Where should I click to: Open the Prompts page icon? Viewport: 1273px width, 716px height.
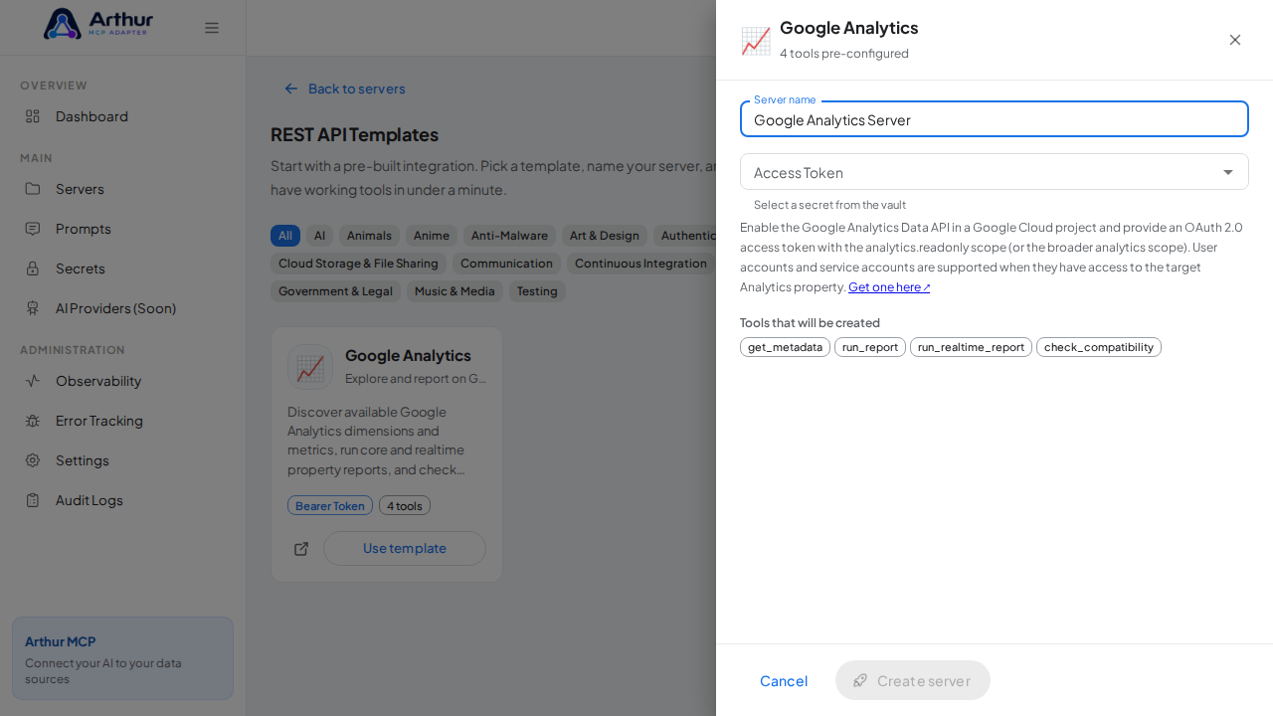[33, 229]
